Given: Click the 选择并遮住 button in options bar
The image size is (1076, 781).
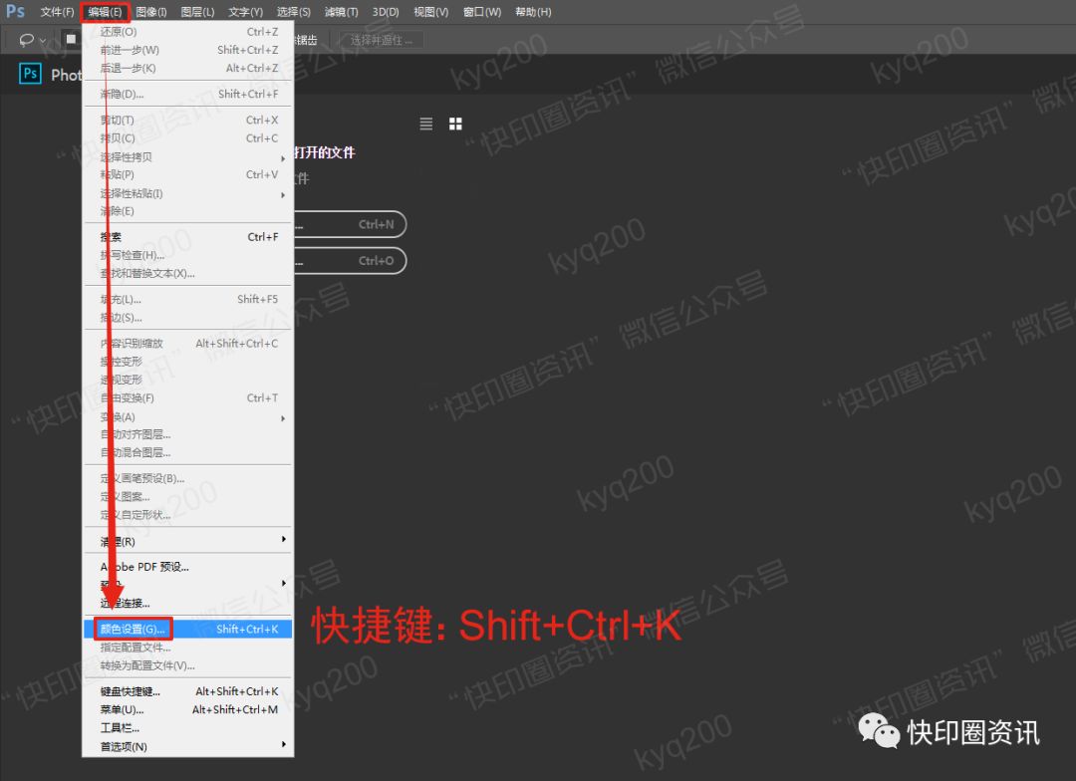Looking at the screenshot, I should pos(382,41).
